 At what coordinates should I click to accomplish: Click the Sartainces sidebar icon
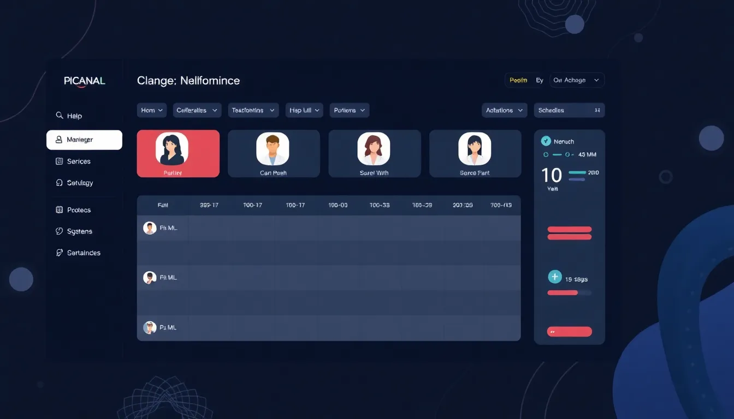[60, 253]
